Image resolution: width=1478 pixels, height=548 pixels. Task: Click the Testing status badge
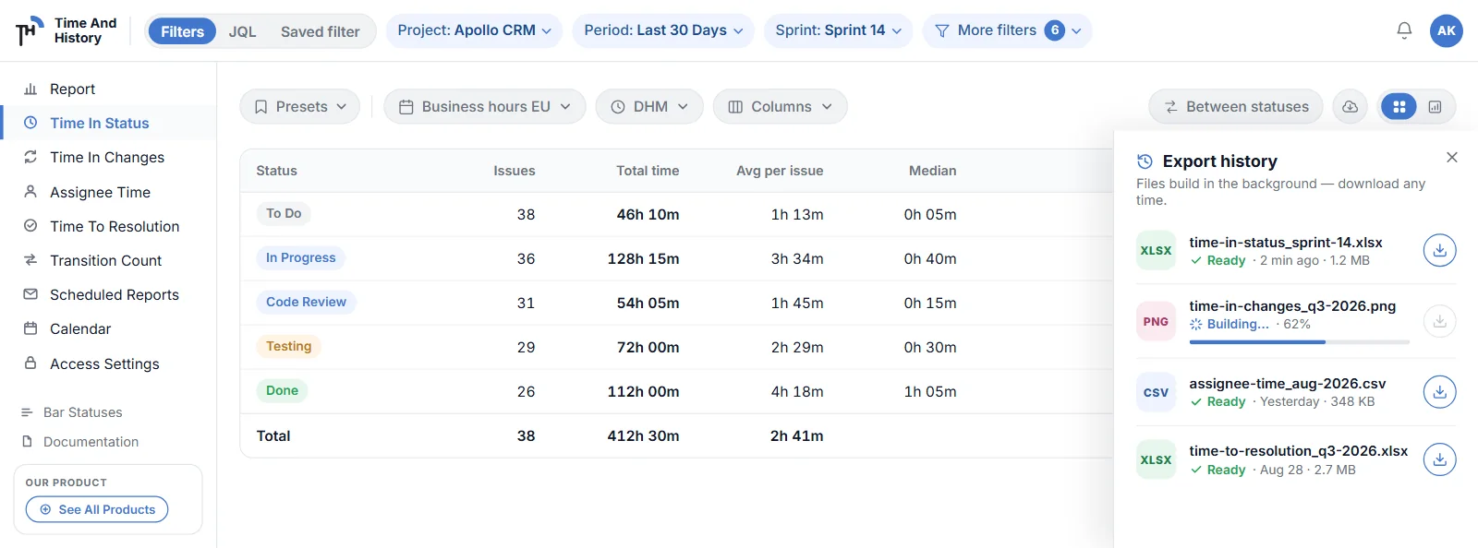(288, 346)
